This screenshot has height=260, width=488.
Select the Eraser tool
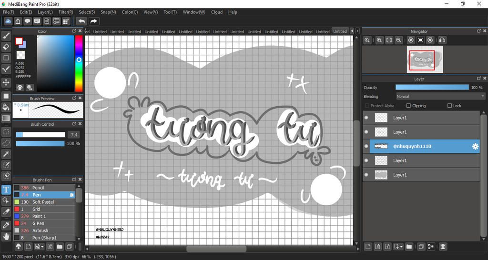coord(6,47)
